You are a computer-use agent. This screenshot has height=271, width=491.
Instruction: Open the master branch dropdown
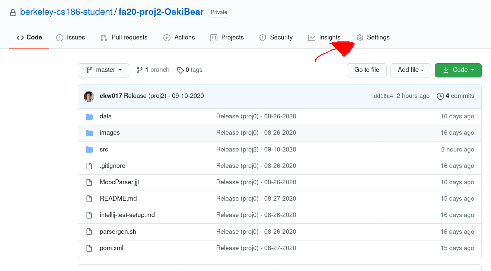103,70
